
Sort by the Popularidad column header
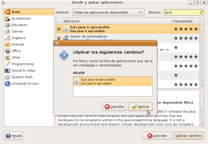185,21
